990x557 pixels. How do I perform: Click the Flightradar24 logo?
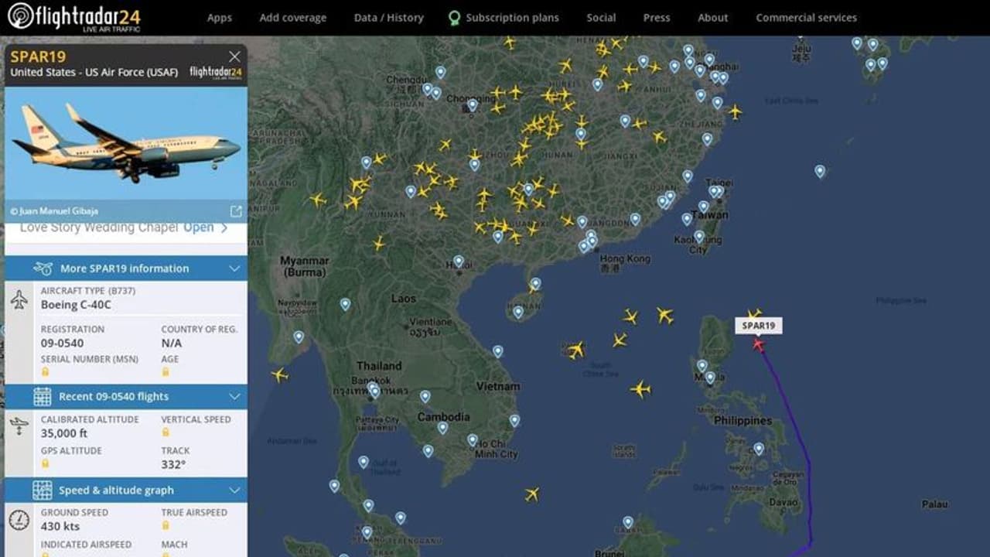click(74, 17)
